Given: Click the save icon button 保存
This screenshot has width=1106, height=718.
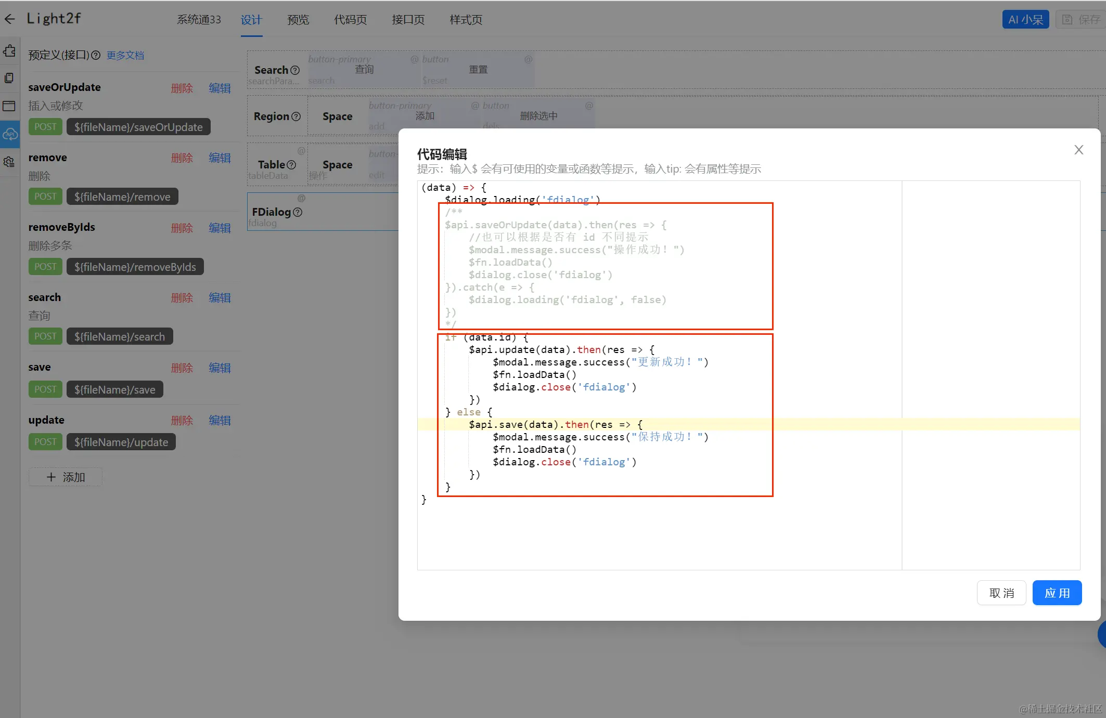Looking at the screenshot, I should 1081,19.
